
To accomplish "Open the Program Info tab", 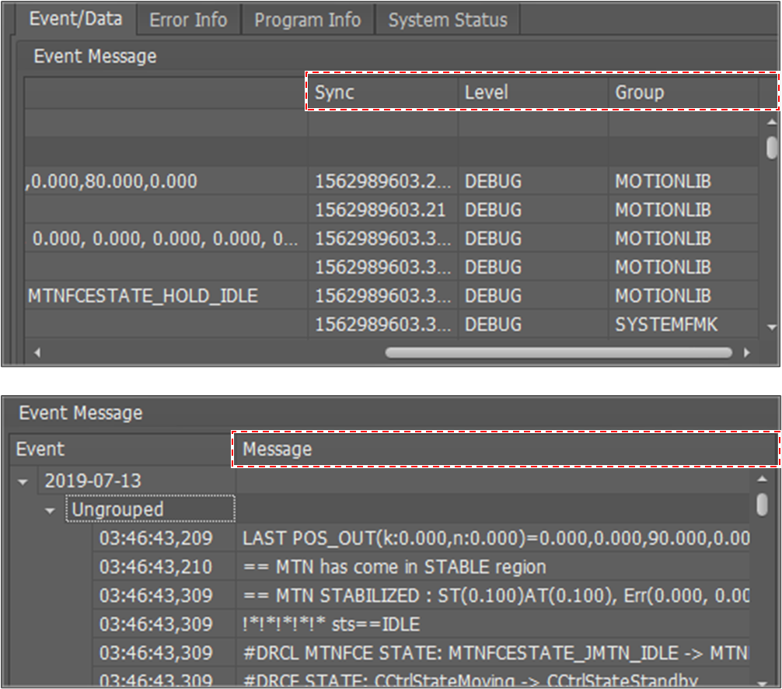I will click(307, 19).
